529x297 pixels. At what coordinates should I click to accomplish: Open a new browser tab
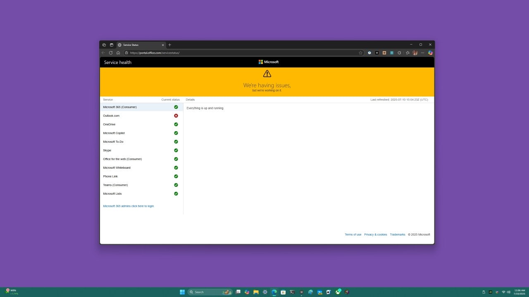(169, 45)
